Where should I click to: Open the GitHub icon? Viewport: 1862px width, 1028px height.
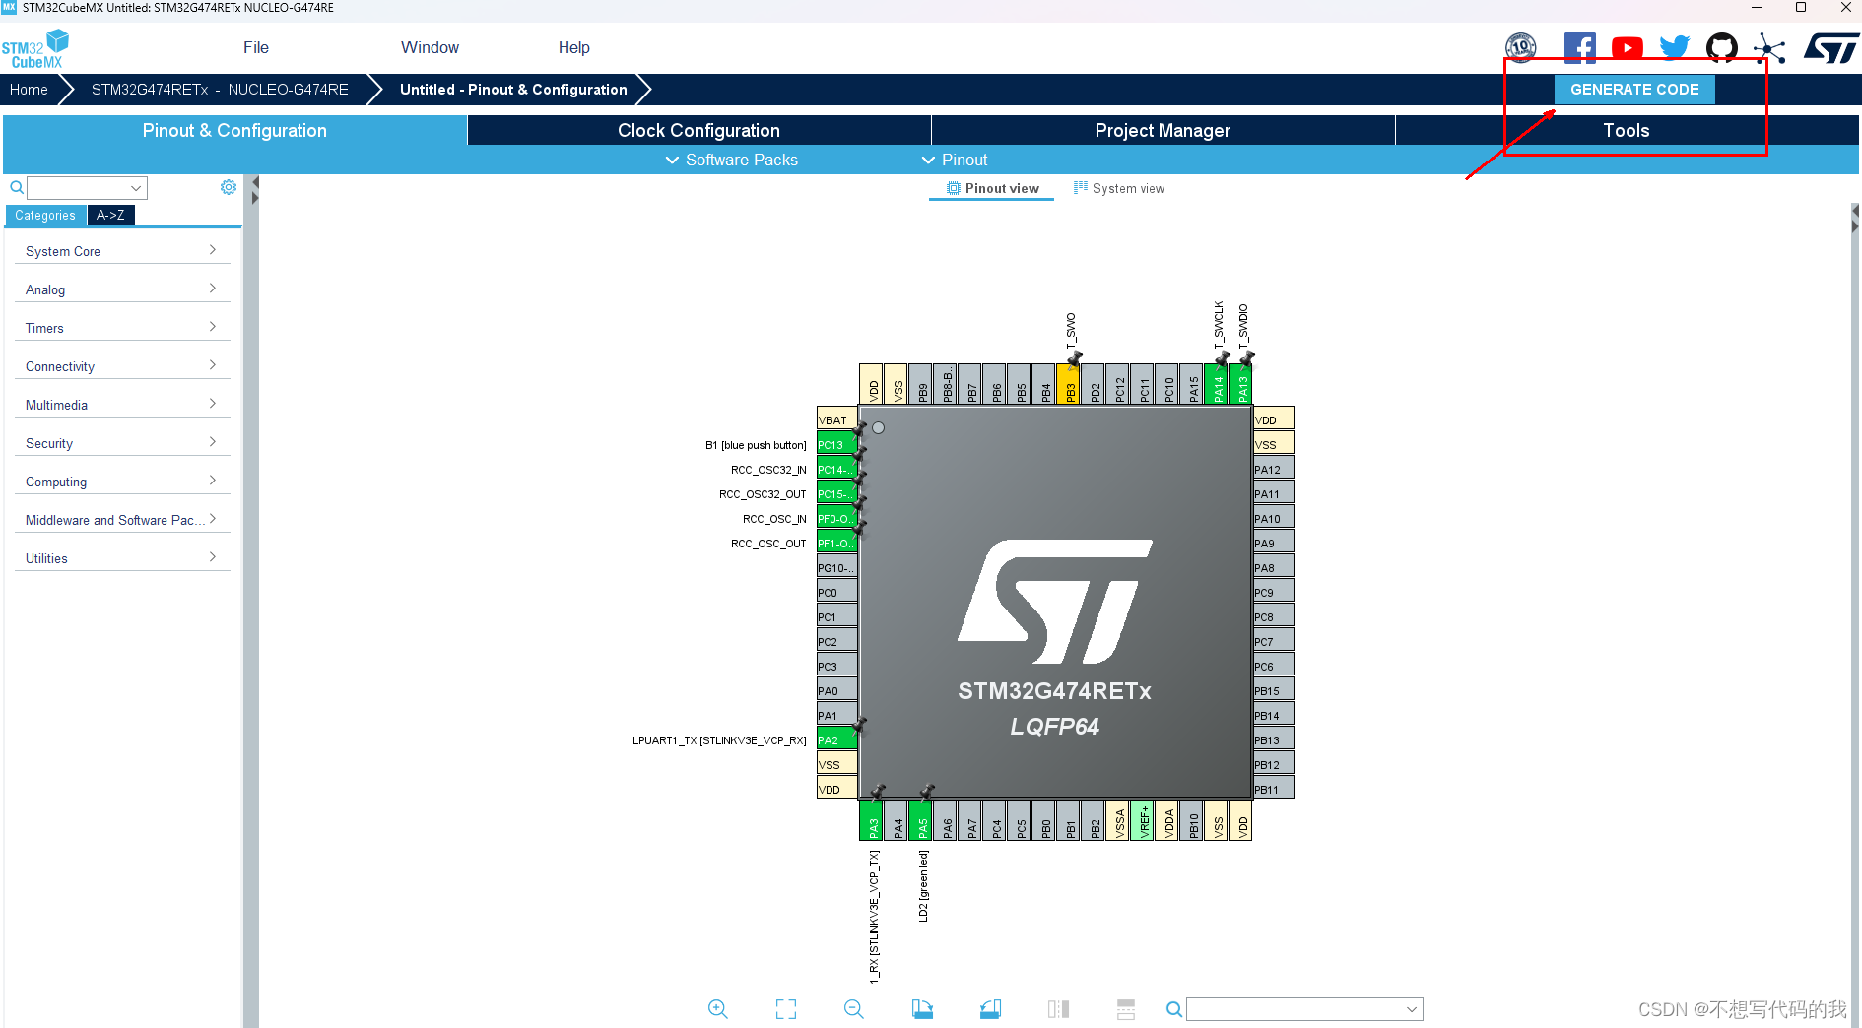pyautogui.click(x=1722, y=48)
